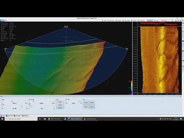
Task: Click the Recording status indicator in the toolbar
Action: [x=126, y=21]
